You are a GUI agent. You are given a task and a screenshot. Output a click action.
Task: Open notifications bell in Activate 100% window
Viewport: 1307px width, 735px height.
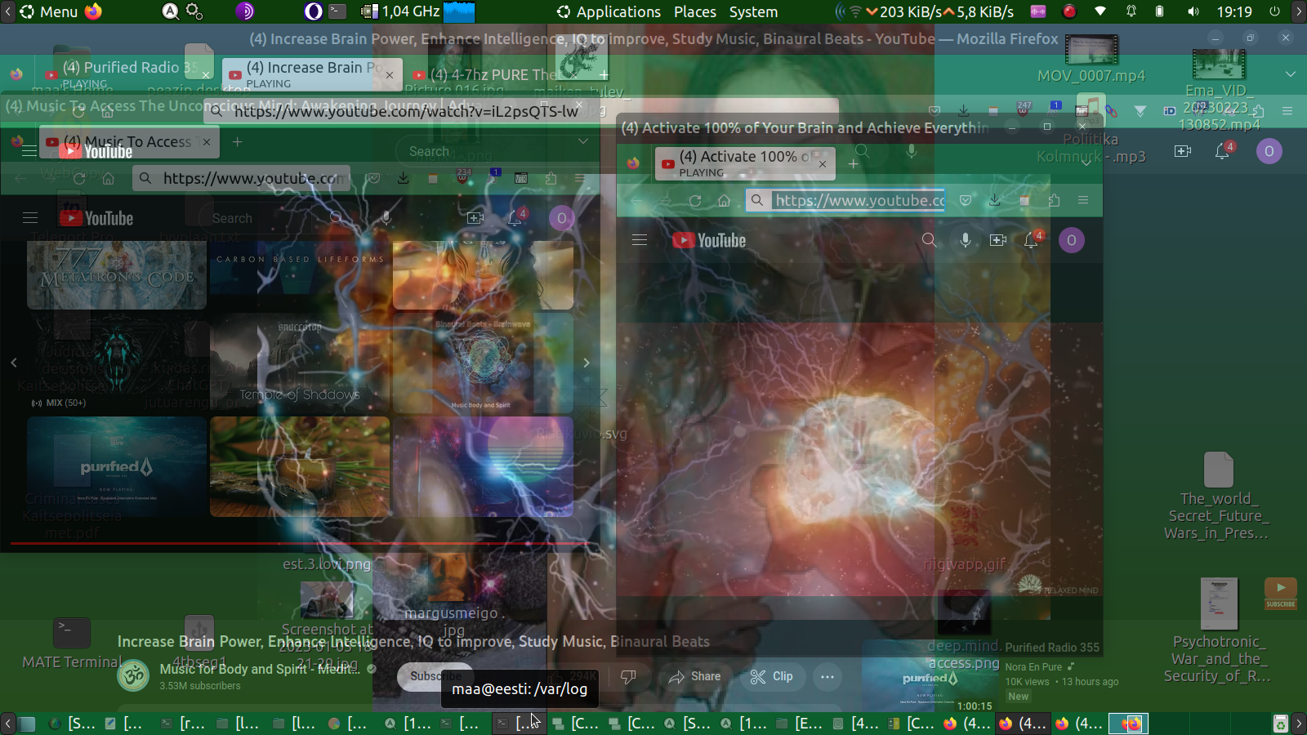click(x=1032, y=240)
